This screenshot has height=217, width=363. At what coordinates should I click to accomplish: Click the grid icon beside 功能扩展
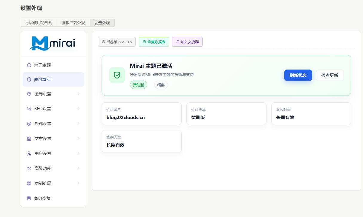[29, 183]
